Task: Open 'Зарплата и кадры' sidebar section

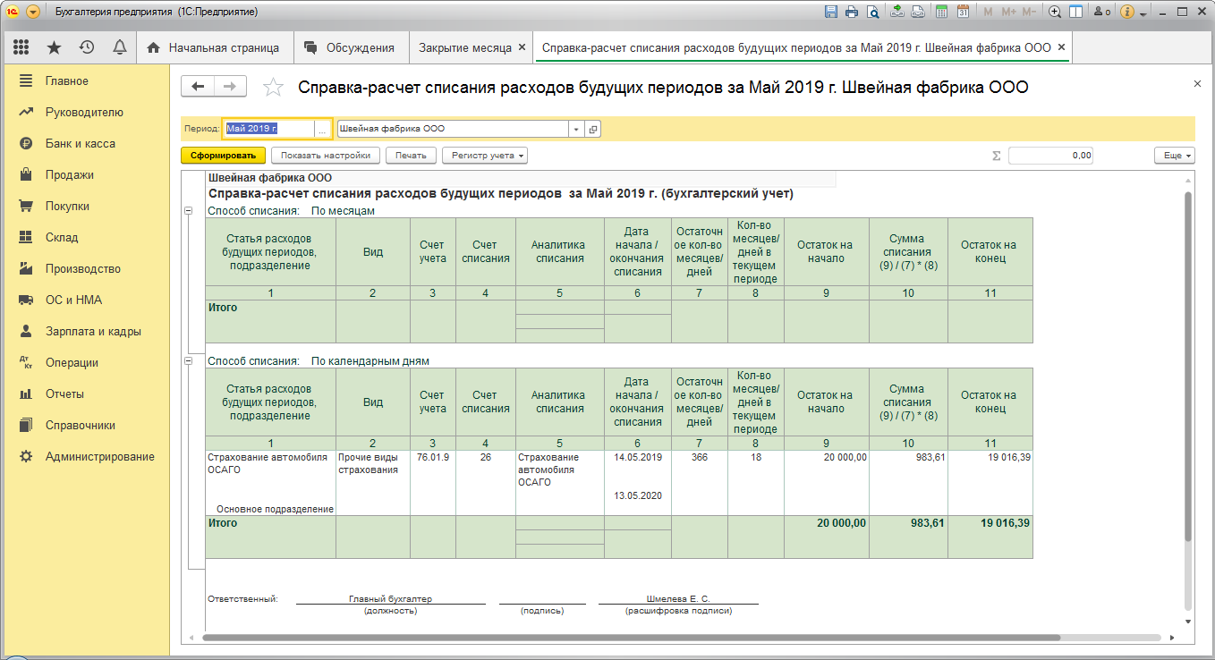Action: (93, 332)
